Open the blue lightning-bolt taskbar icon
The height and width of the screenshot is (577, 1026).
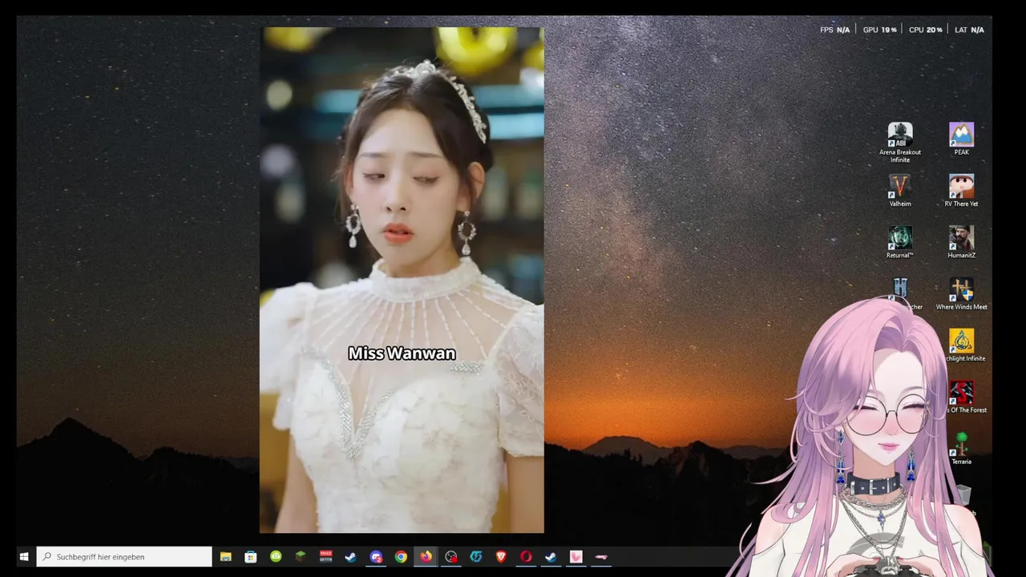click(476, 557)
